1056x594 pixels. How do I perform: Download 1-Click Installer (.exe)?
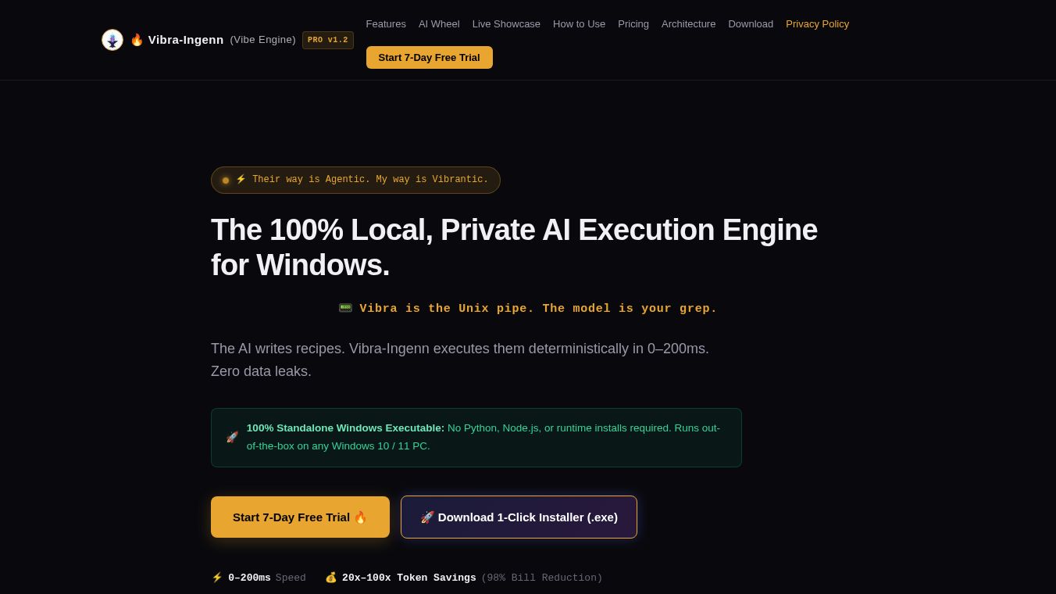coord(519,517)
